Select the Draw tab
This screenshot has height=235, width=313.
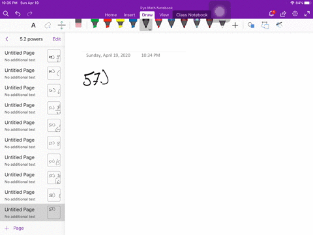click(x=147, y=15)
